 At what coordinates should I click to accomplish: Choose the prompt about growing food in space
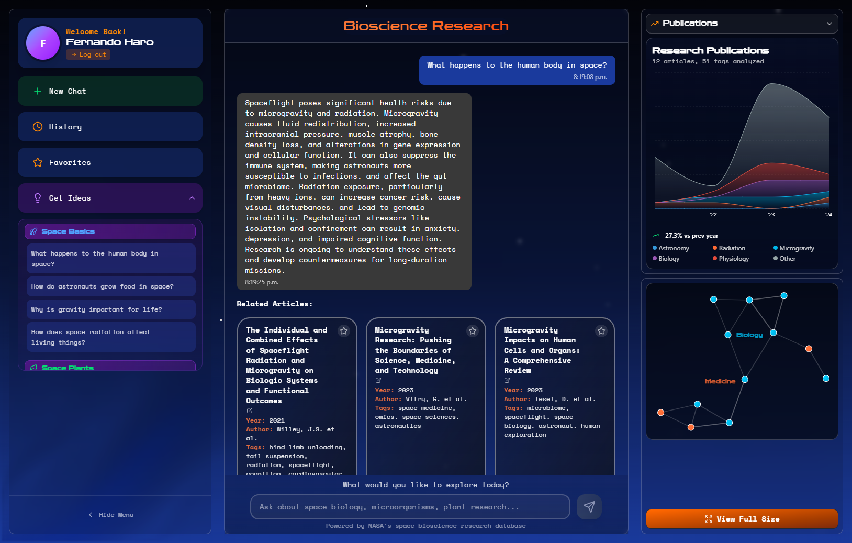[x=111, y=286]
